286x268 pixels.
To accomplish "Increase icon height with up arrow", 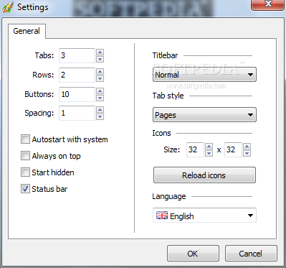I will pyautogui.click(x=247, y=147).
